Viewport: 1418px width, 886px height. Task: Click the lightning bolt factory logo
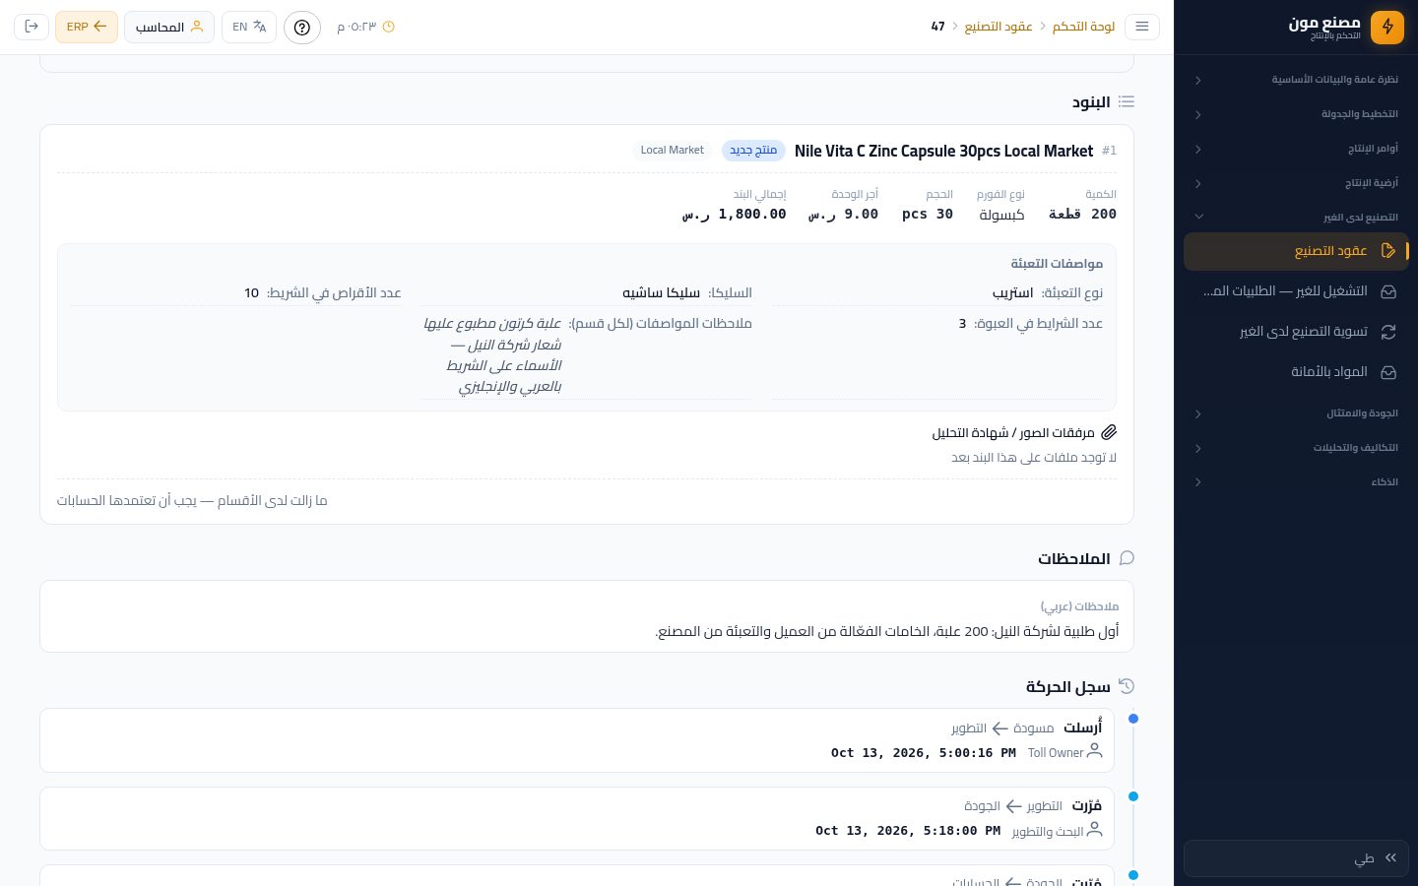click(1387, 27)
